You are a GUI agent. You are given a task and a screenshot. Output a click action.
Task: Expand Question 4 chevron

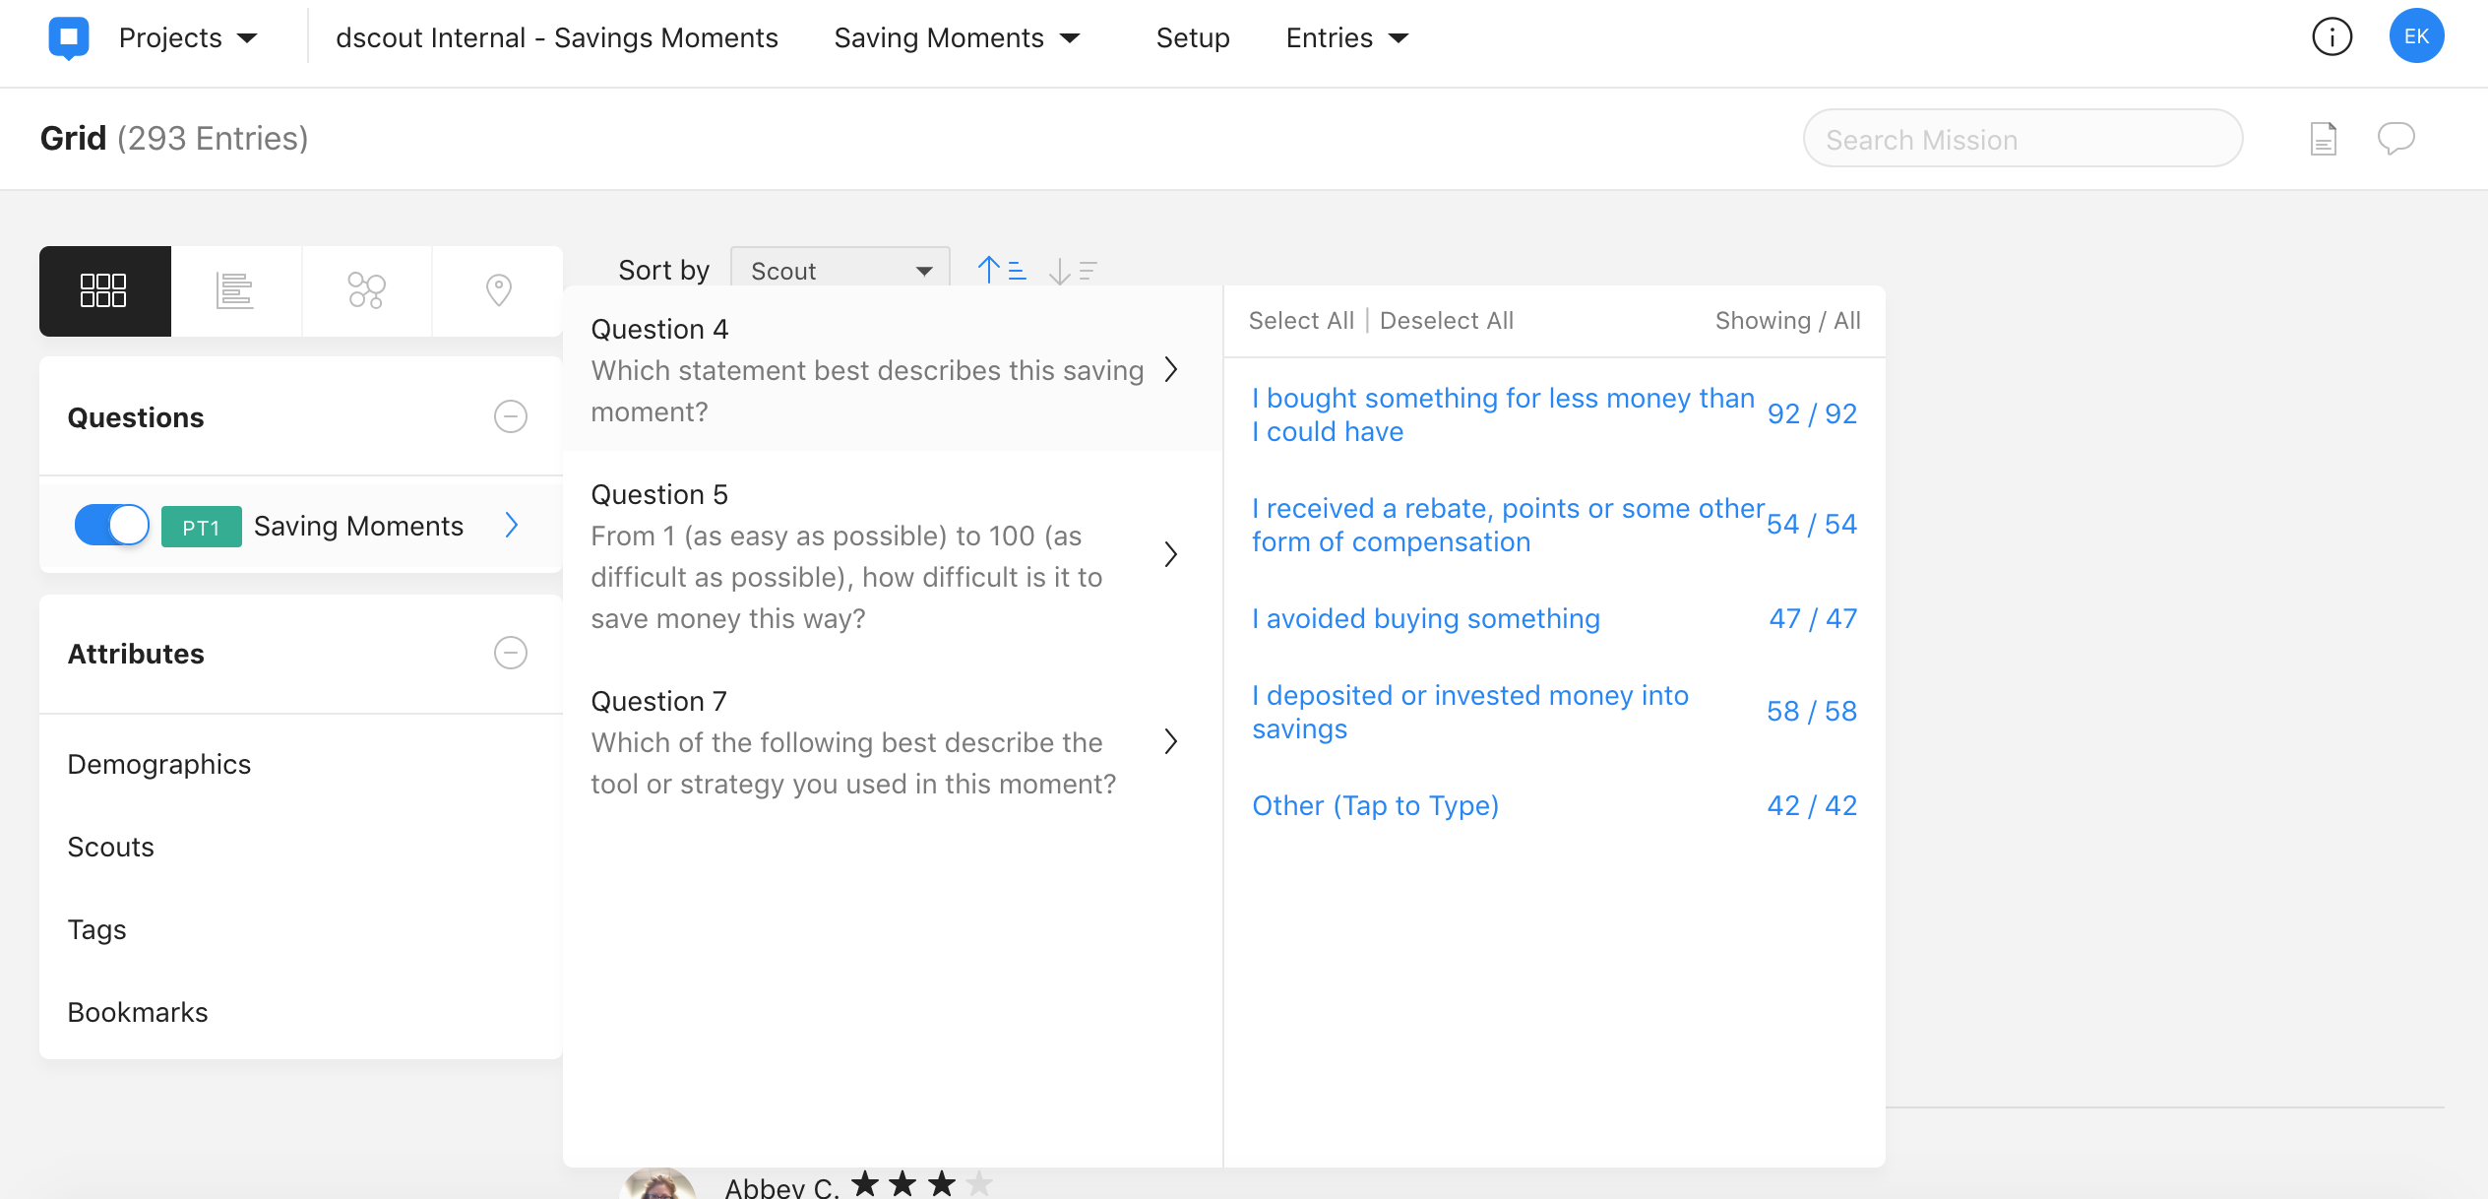(1170, 369)
